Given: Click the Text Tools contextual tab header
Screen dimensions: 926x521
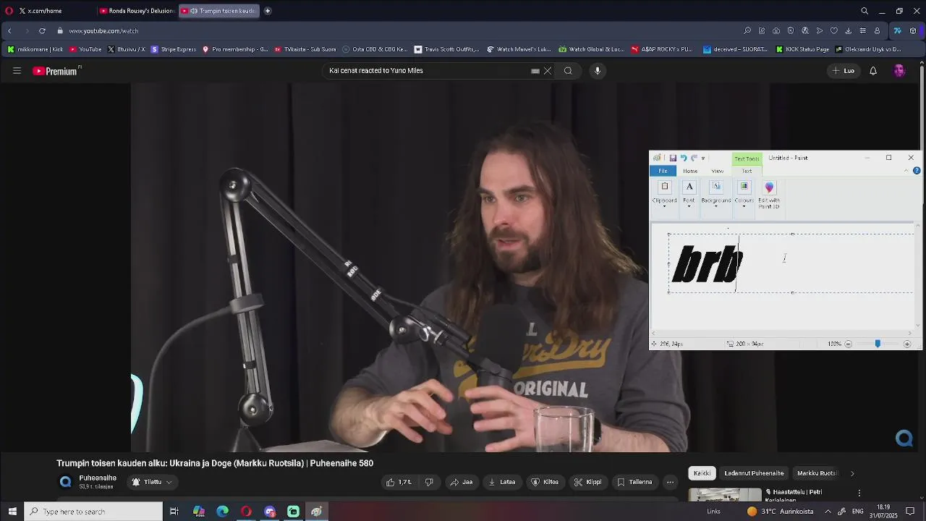Looking at the screenshot, I should pyautogui.click(x=747, y=158).
